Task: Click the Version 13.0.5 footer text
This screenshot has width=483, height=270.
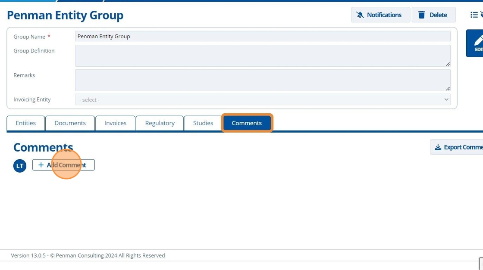Action: (x=88, y=255)
